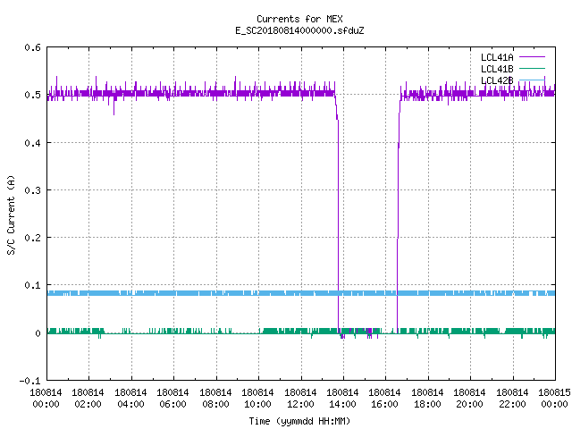Click the 'Time (yymmdd HH:MM)' x-axis label
The height and width of the screenshot is (429, 572).
299,421
